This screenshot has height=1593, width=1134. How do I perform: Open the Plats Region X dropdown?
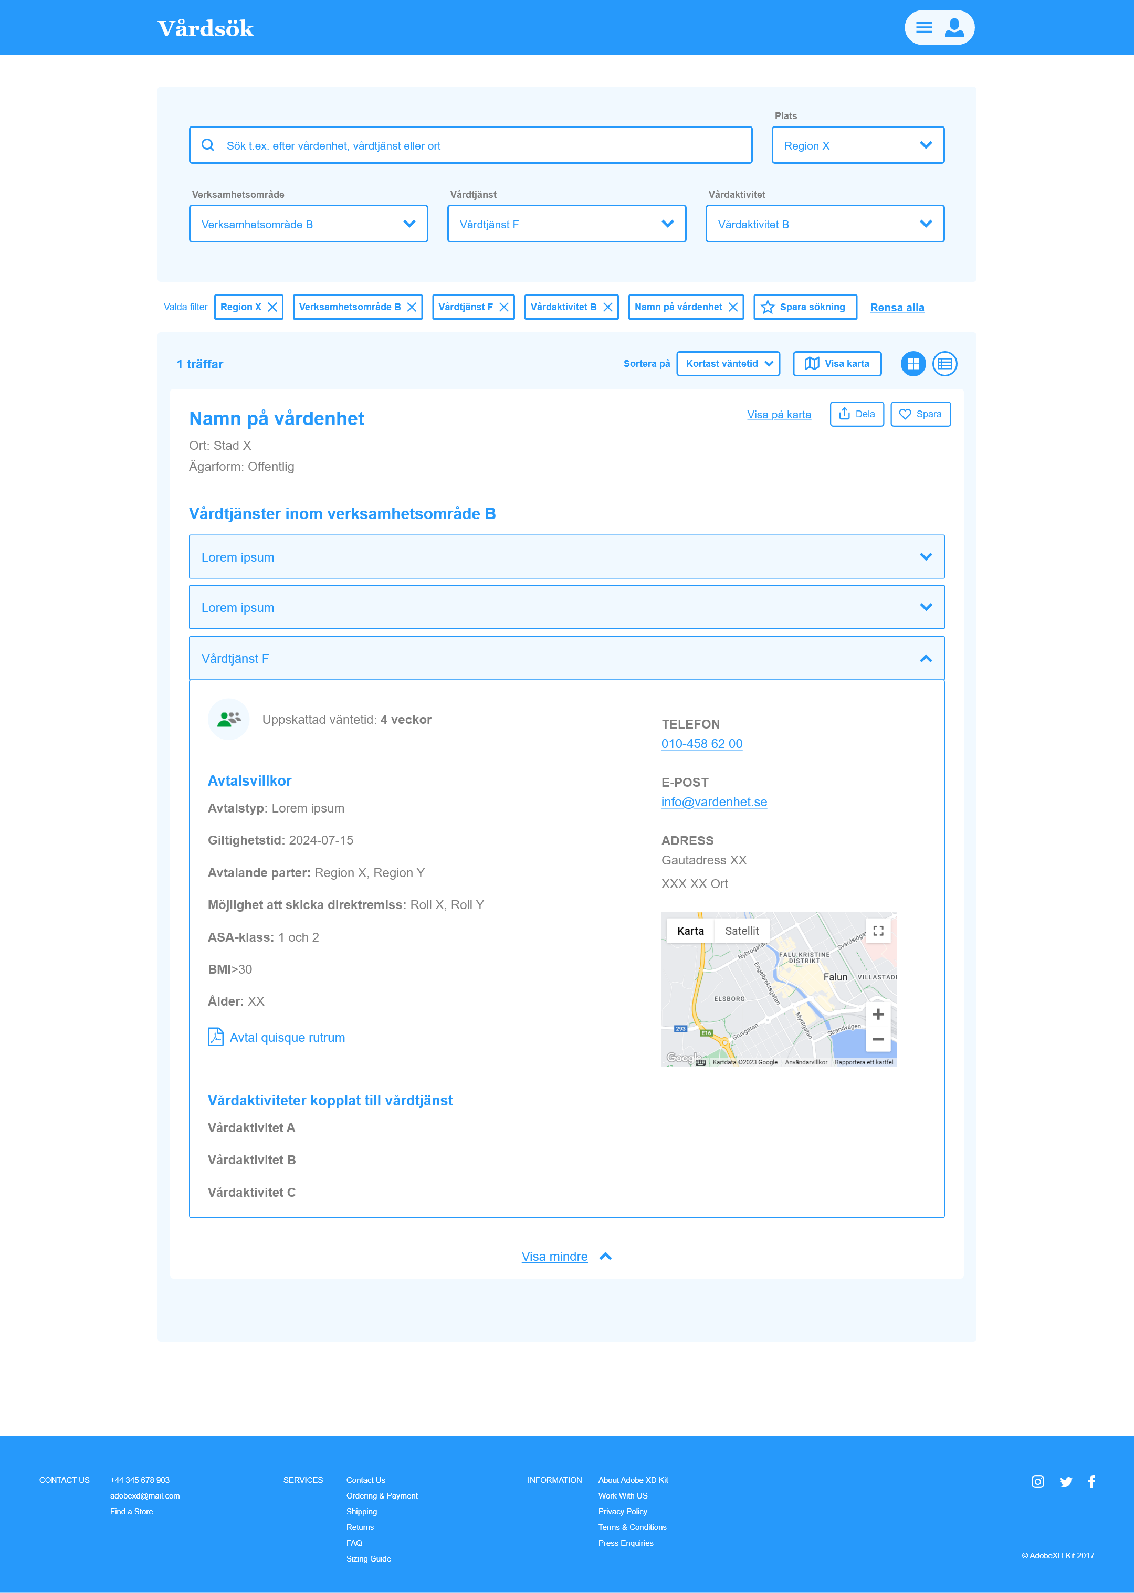857,145
